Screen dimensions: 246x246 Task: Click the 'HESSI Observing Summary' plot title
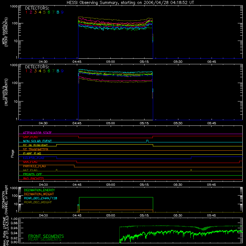[130, 3]
